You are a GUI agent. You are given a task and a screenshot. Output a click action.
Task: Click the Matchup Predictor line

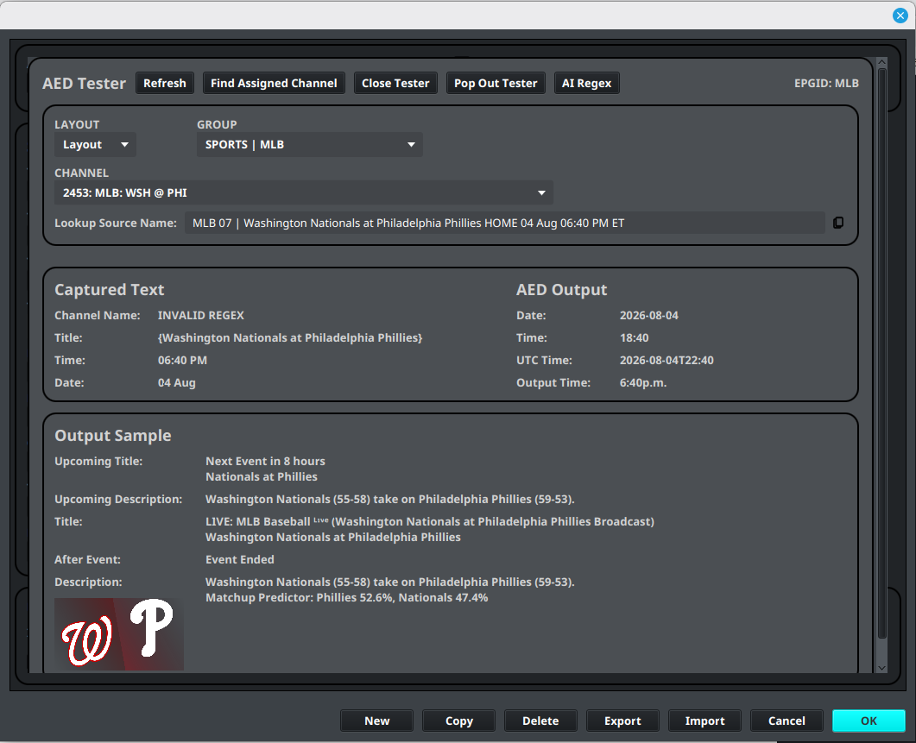click(346, 597)
